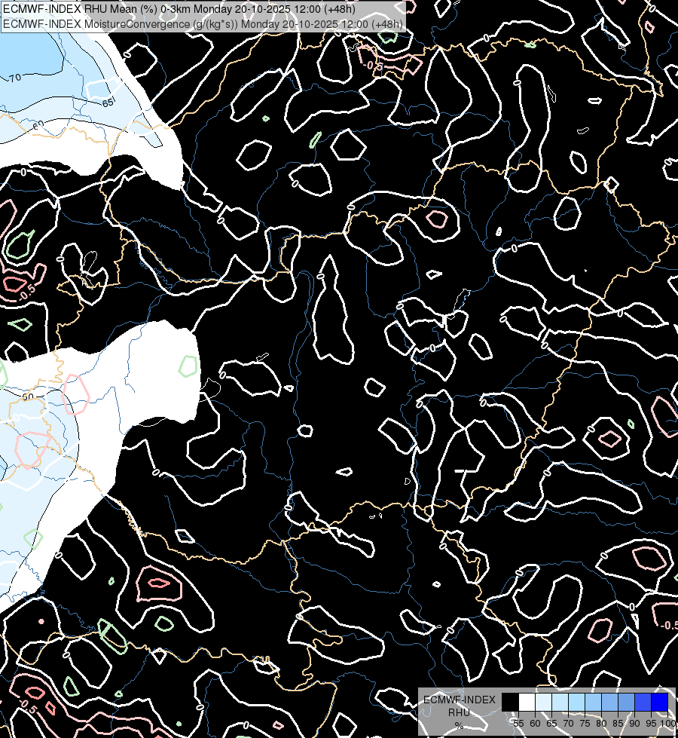
Task: Click the 70 humidity contour label on the map
Action: pyautogui.click(x=14, y=77)
